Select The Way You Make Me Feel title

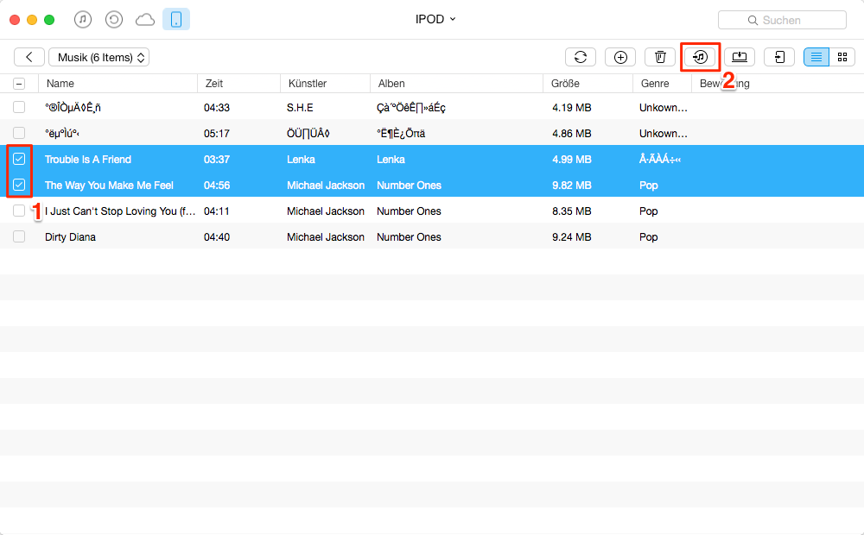tap(109, 186)
